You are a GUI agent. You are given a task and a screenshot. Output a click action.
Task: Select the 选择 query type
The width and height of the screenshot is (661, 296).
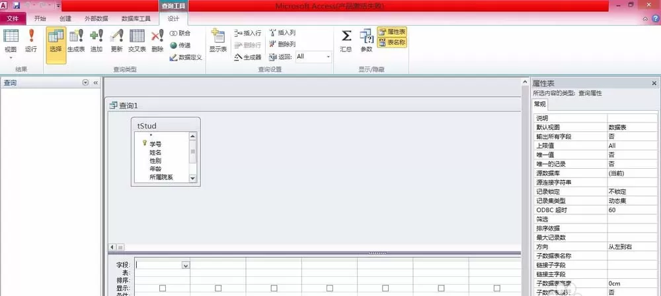click(x=56, y=45)
